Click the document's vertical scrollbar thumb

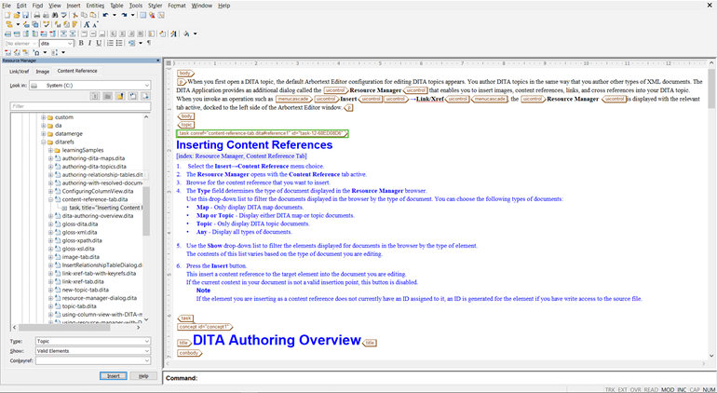pyautogui.click(x=711, y=88)
